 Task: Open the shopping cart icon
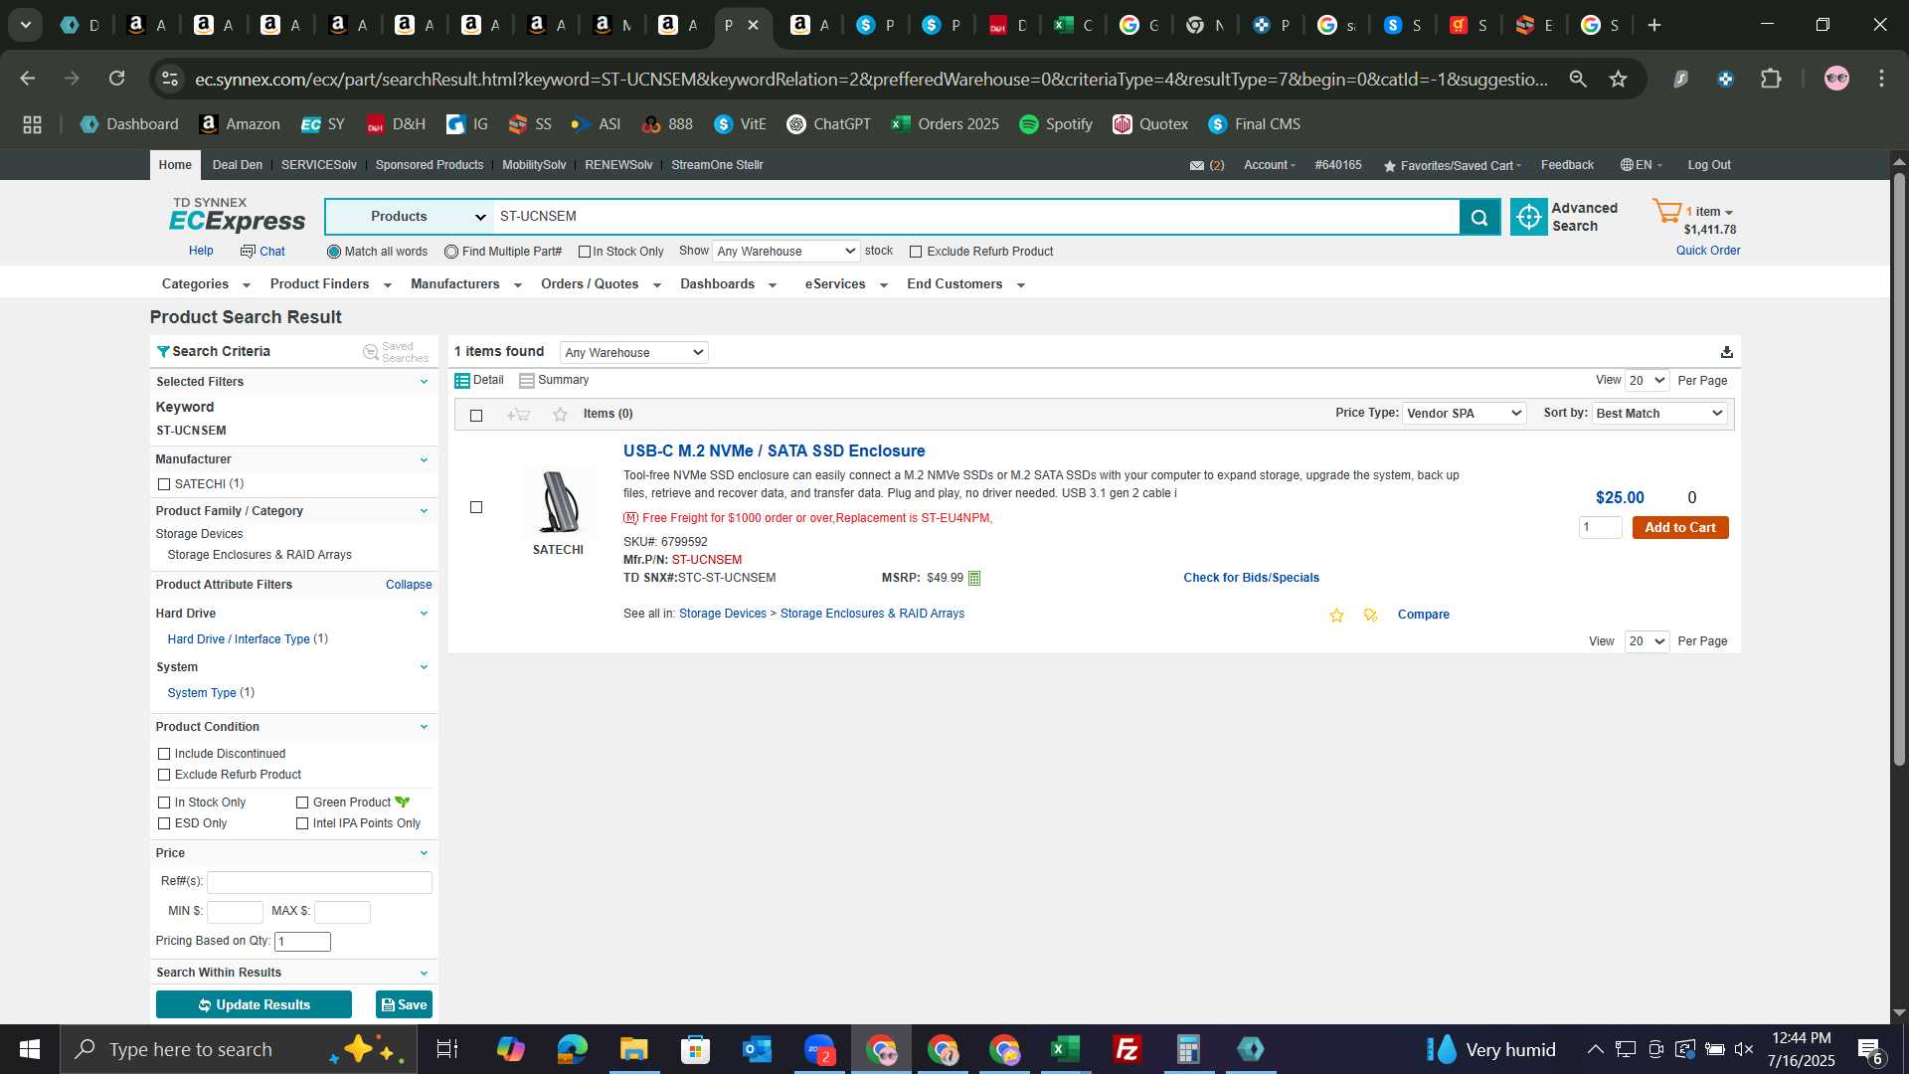[x=1667, y=212]
